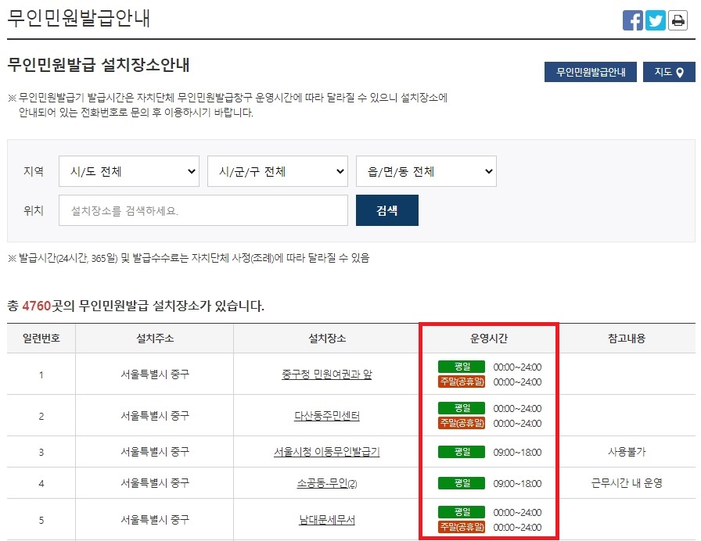Click the 평일 badge in row 5
701x541 pixels.
coord(462,512)
